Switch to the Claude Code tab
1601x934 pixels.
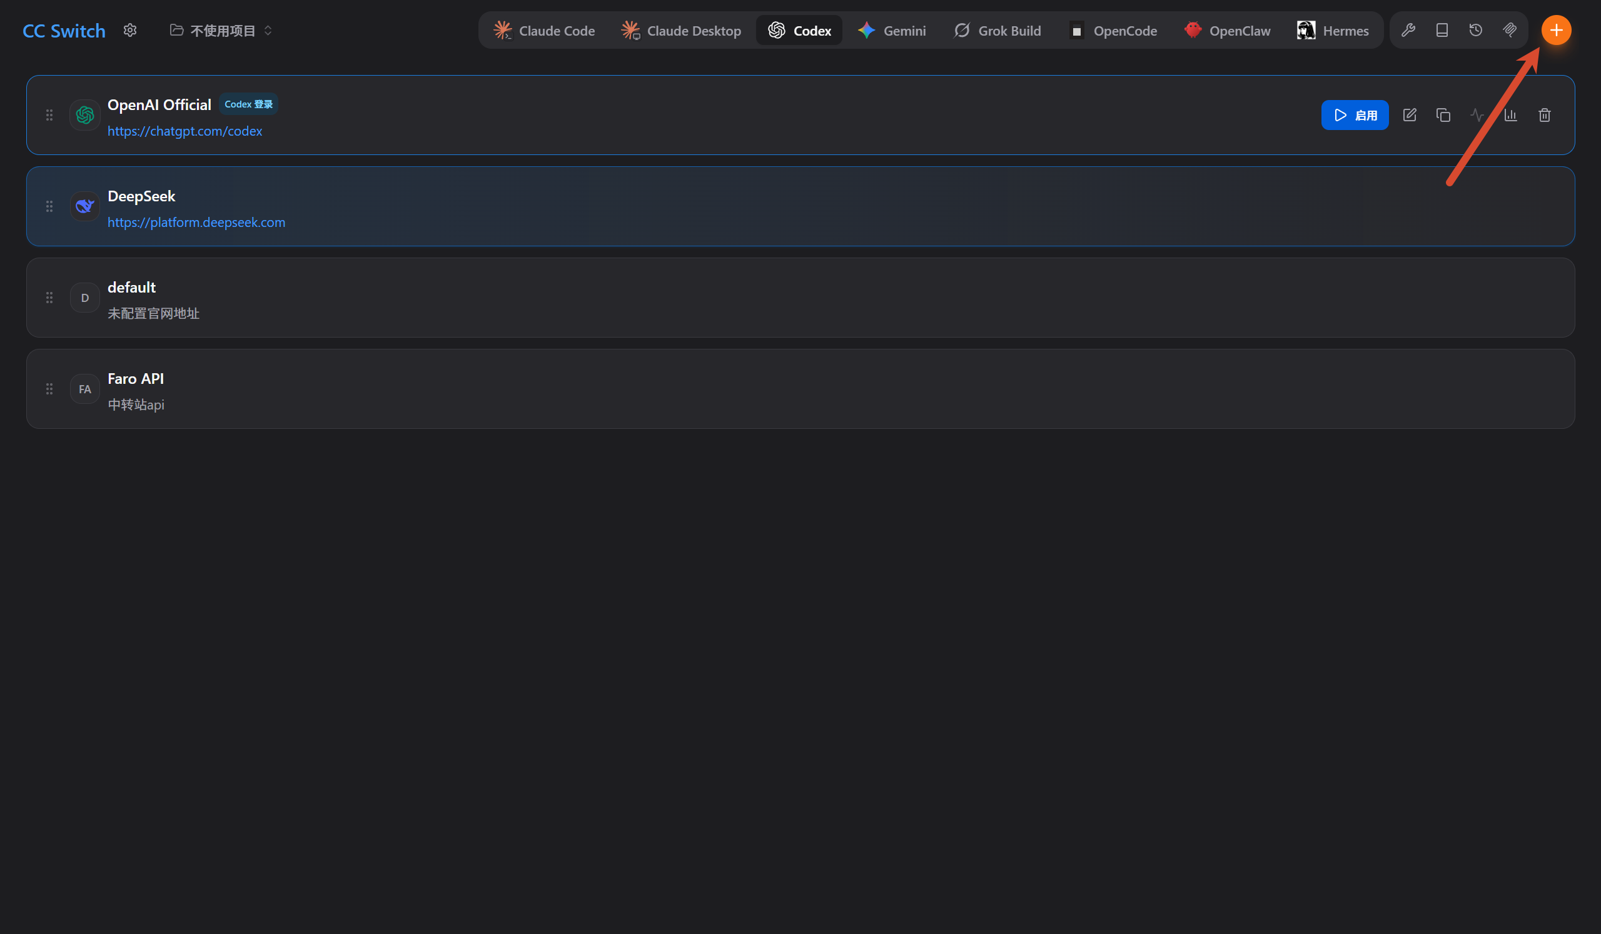[545, 31]
